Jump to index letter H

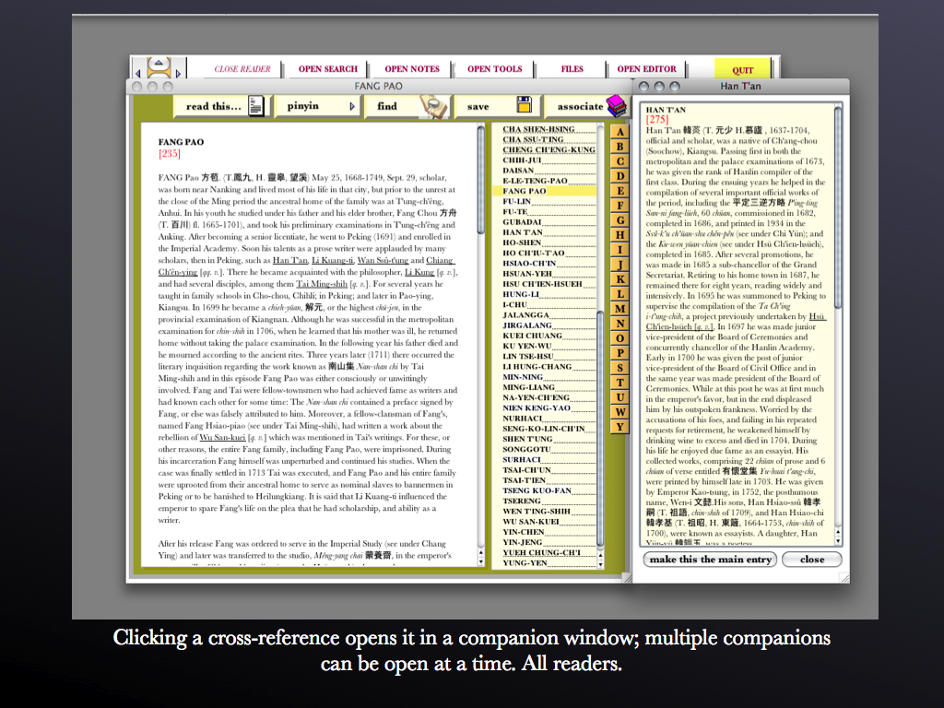(619, 235)
